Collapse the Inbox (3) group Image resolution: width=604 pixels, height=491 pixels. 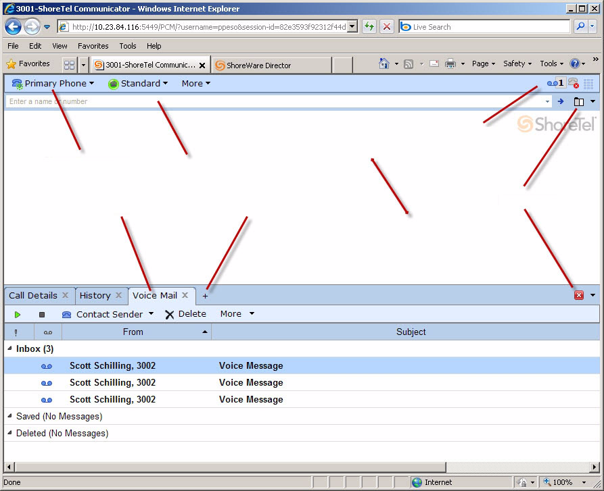pyautogui.click(x=9, y=348)
